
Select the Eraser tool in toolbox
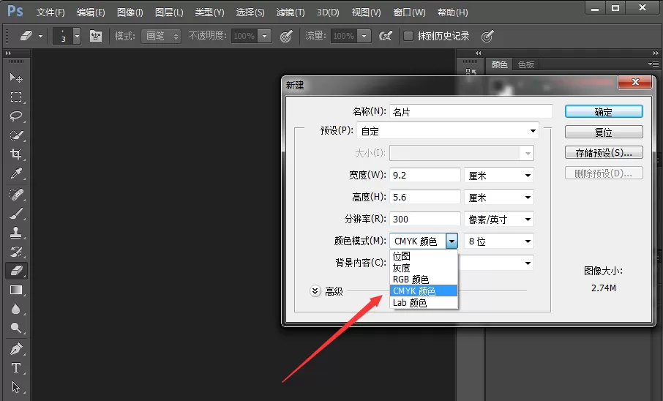coord(16,271)
